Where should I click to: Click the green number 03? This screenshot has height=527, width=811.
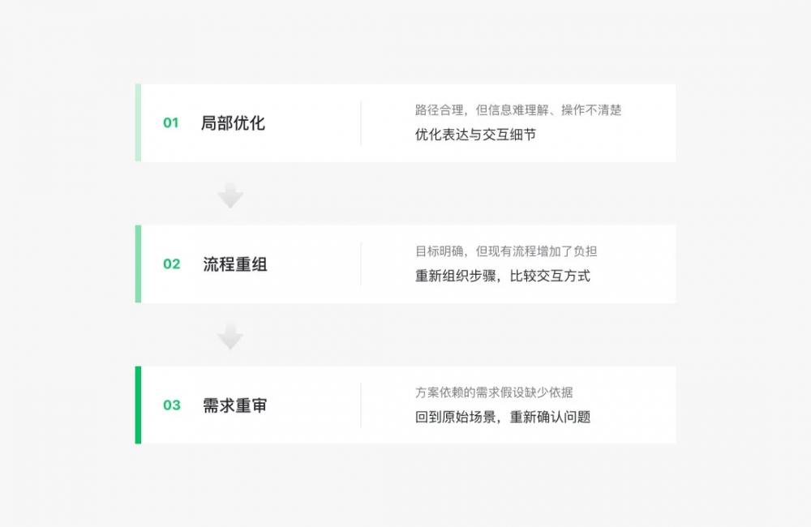[x=171, y=405]
